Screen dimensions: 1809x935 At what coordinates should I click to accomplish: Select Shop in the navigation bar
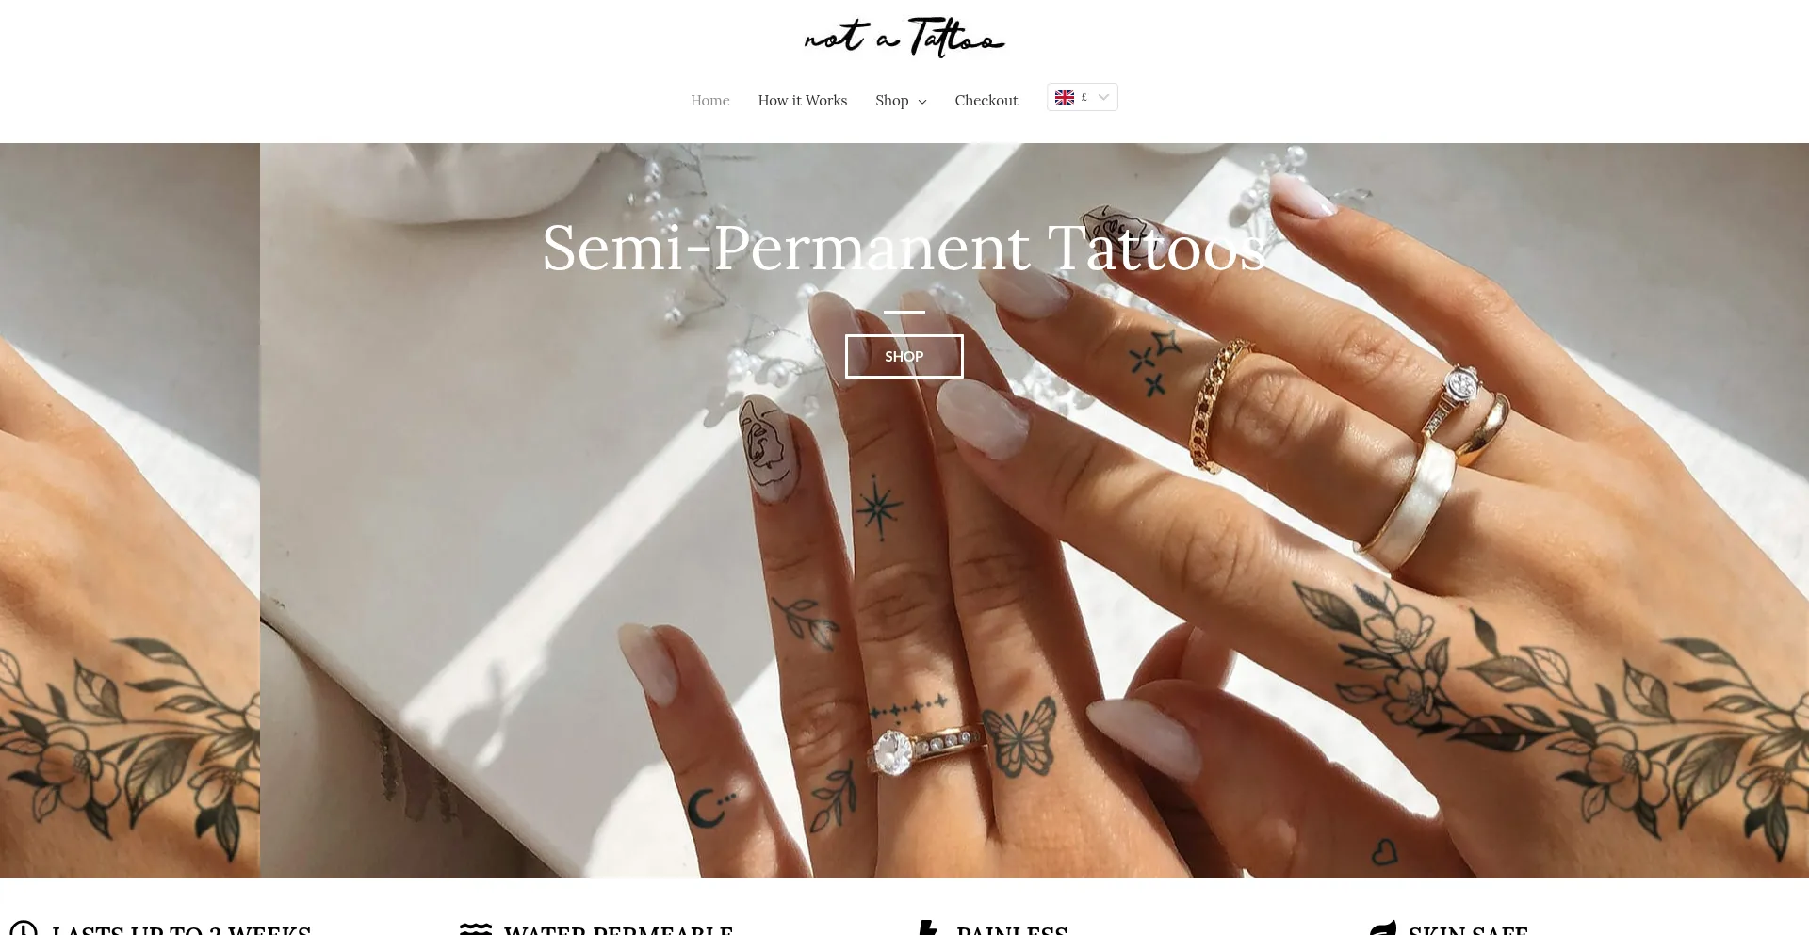[891, 101]
